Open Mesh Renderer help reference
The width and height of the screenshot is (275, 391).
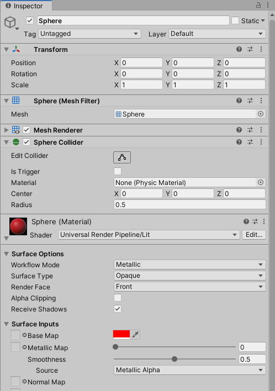[x=239, y=130]
